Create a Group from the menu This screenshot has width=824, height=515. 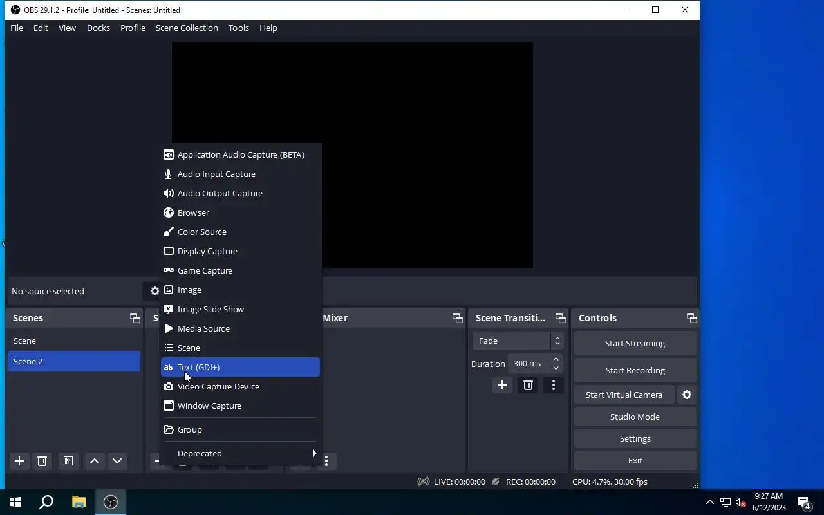point(240,429)
